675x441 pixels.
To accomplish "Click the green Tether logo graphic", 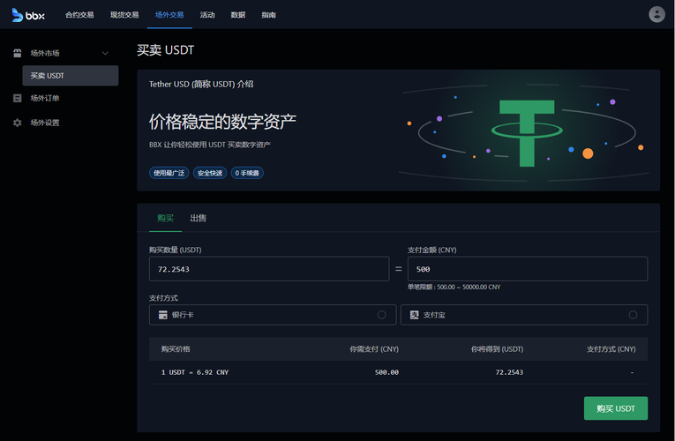I will tap(527, 133).
